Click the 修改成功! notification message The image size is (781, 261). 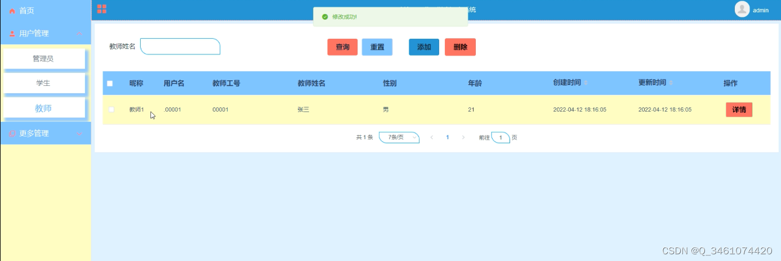[344, 17]
